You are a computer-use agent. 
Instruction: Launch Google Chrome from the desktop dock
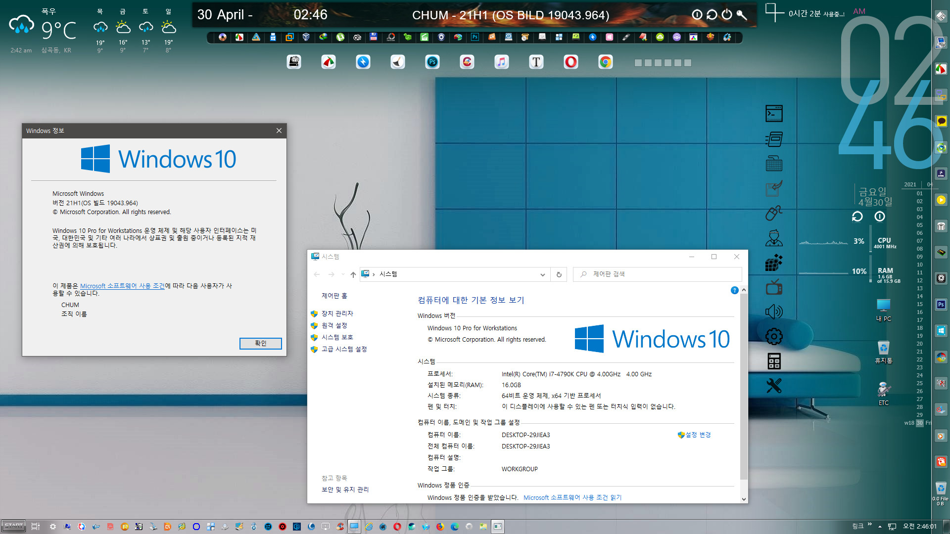point(605,62)
